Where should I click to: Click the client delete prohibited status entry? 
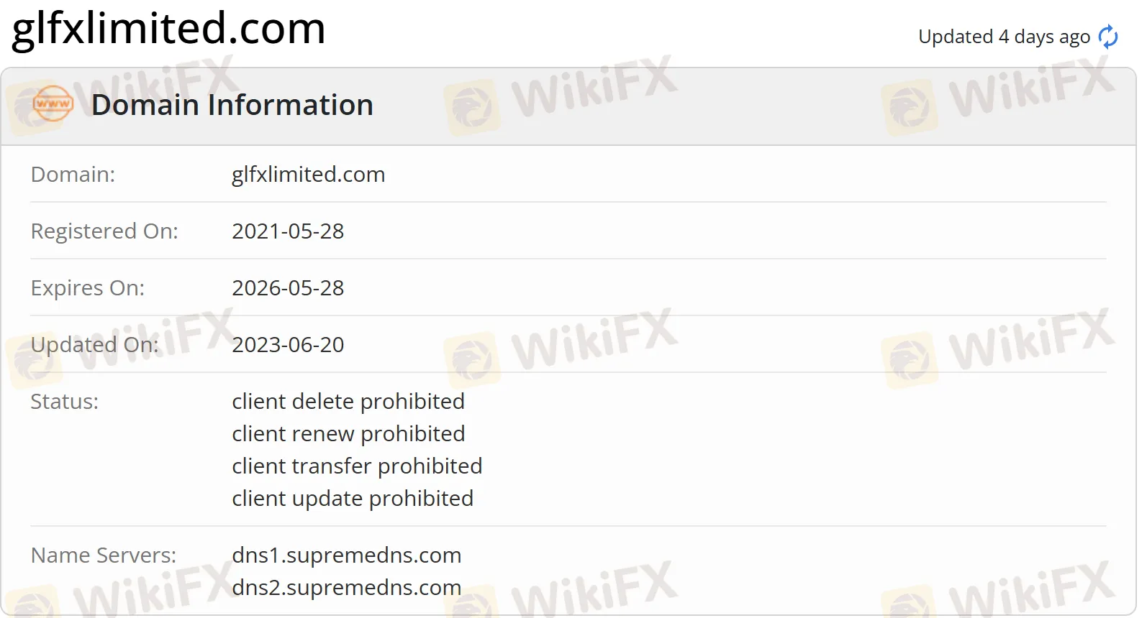(x=348, y=401)
